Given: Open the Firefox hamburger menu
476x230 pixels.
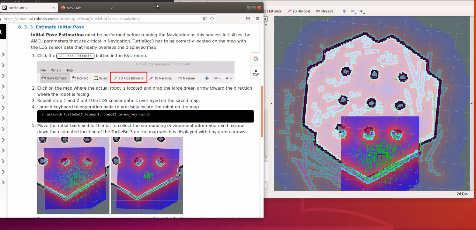Looking at the screenshot, I should point(257,19).
